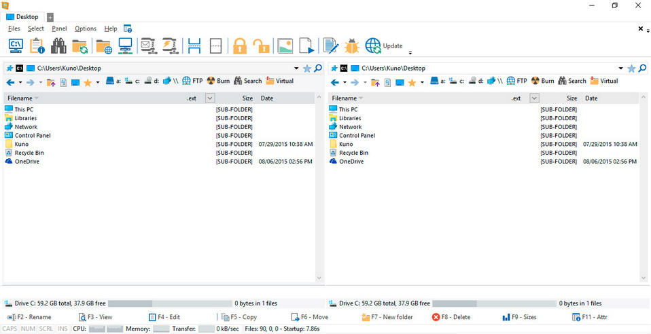This screenshot has height=334, width=651.
Task: Switch right panel to drive a:
Action: point(438,81)
